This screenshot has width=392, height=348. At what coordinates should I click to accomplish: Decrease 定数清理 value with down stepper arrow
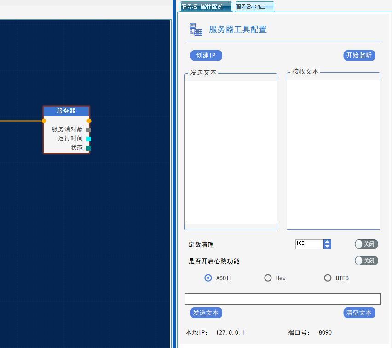(327, 247)
